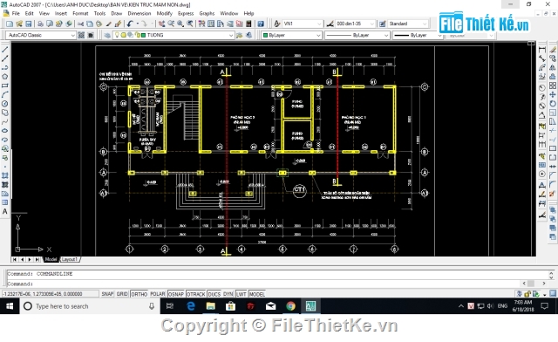The width and height of the screenshot is (558, 342).
Task: Open the Express menu
Action: click(x=186, y=13)
